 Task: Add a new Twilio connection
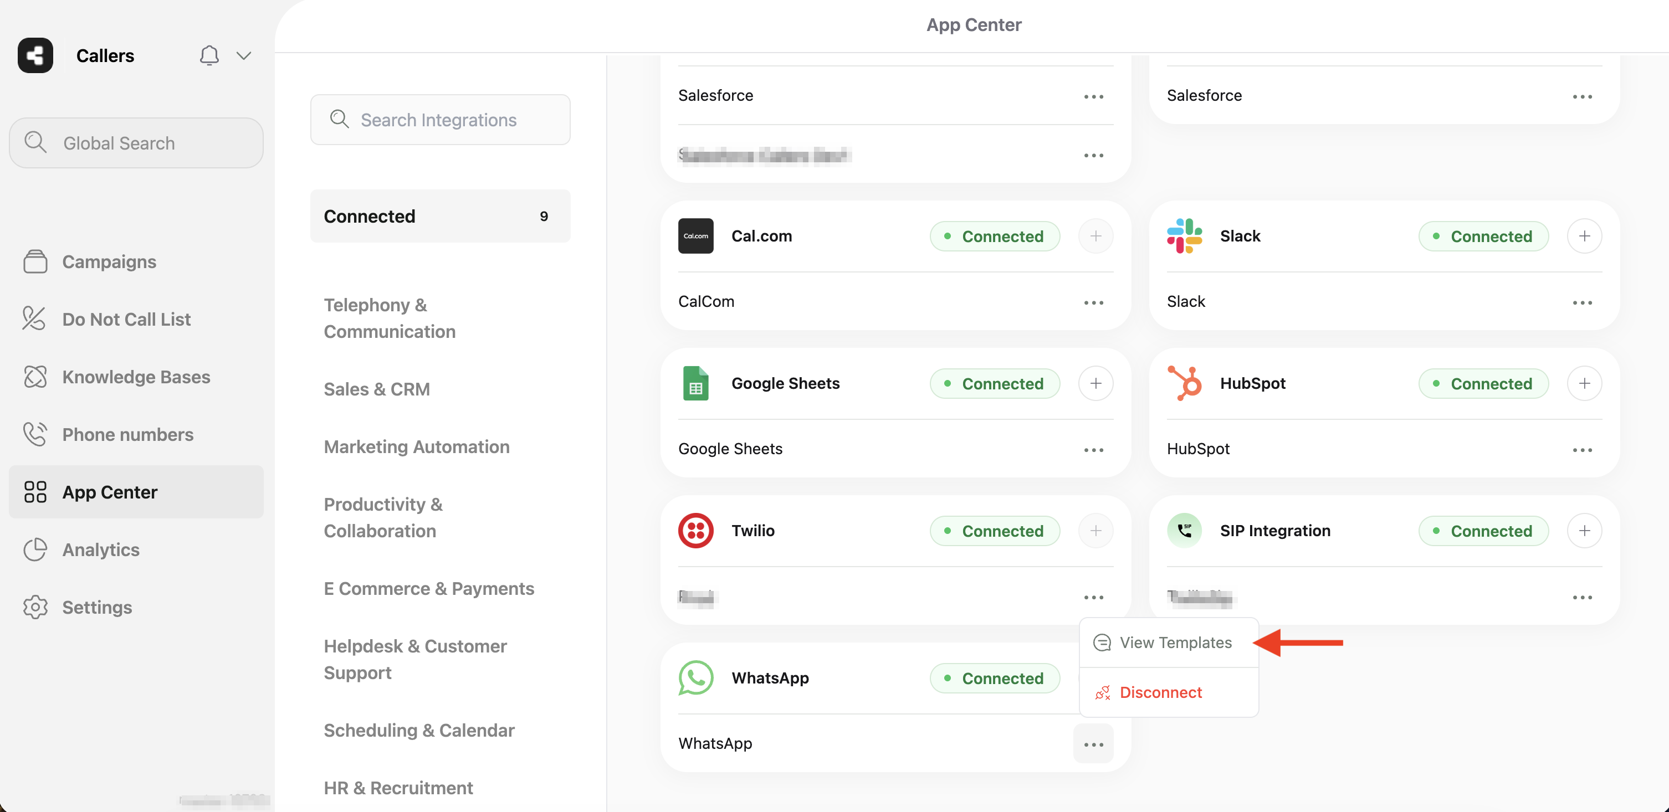point(1095,530)
